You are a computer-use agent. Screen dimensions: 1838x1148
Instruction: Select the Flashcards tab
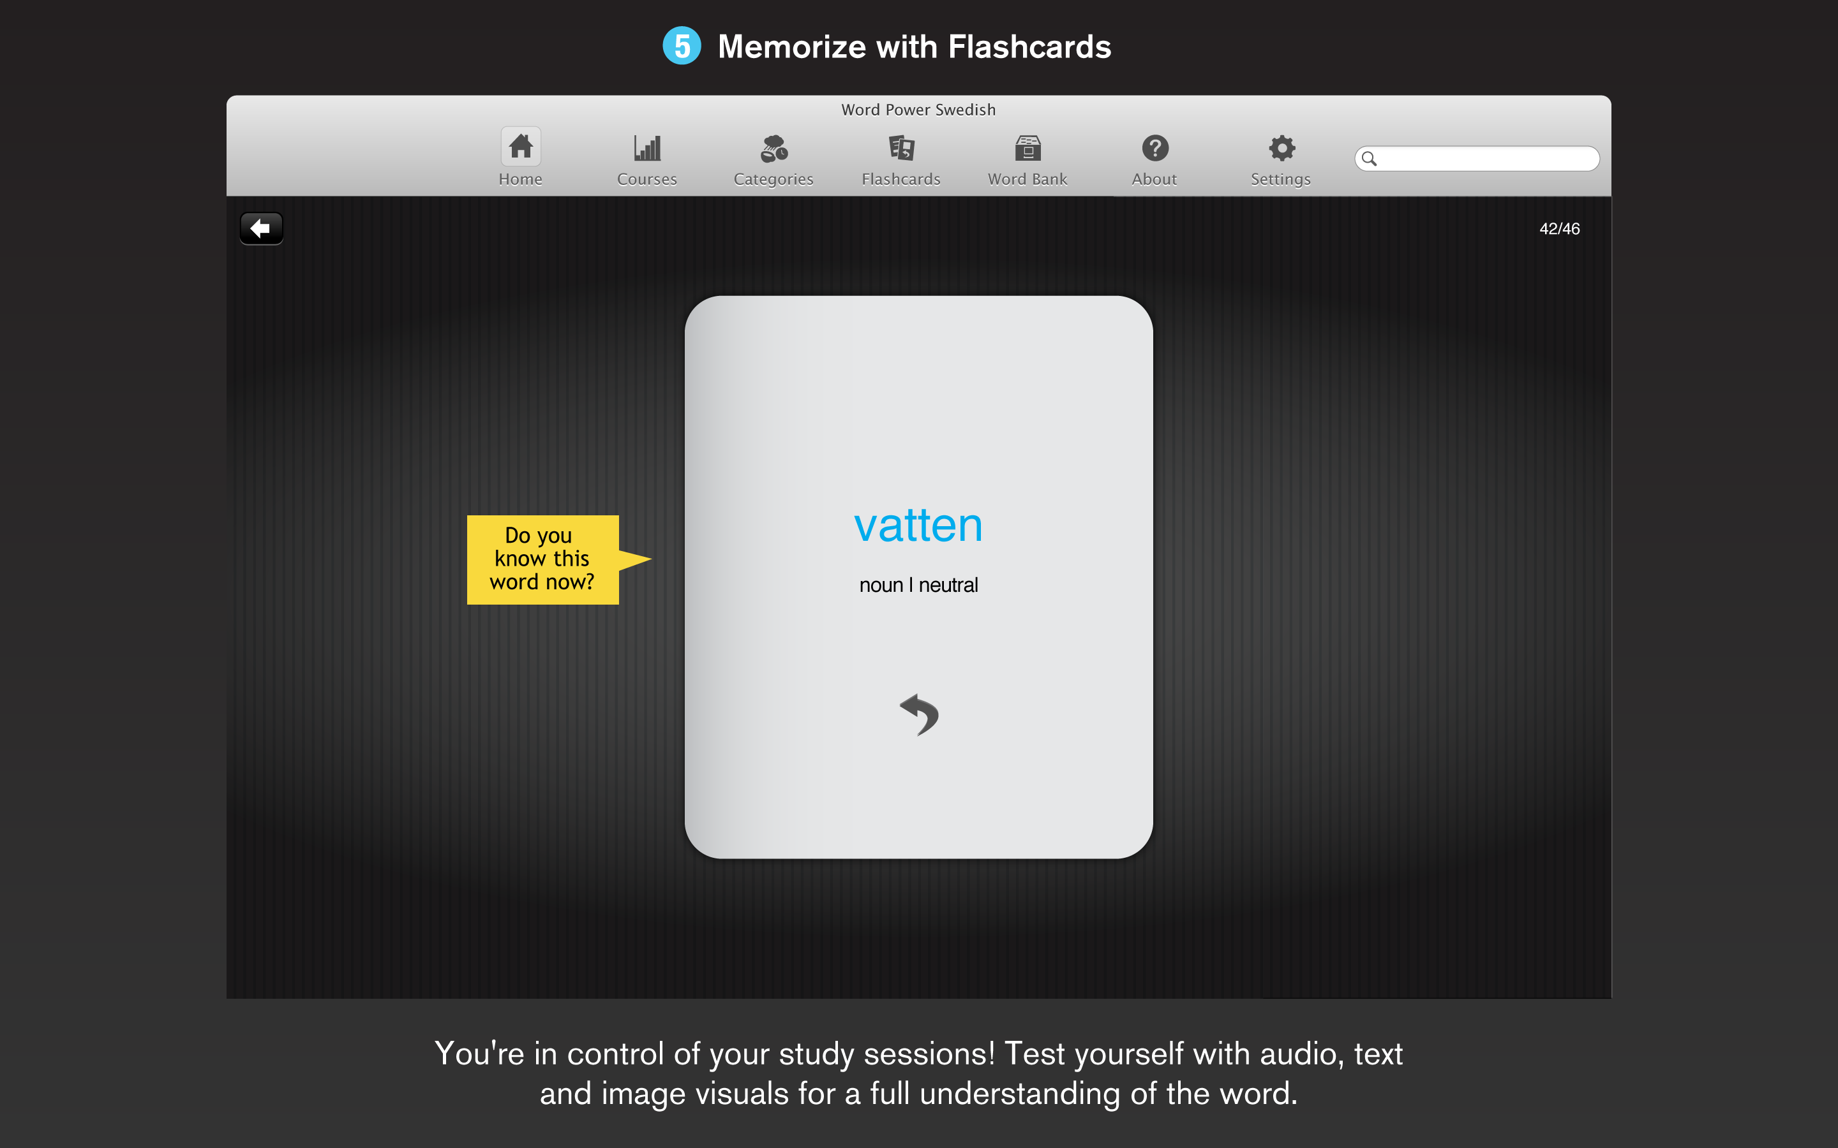tap(901, 156)
